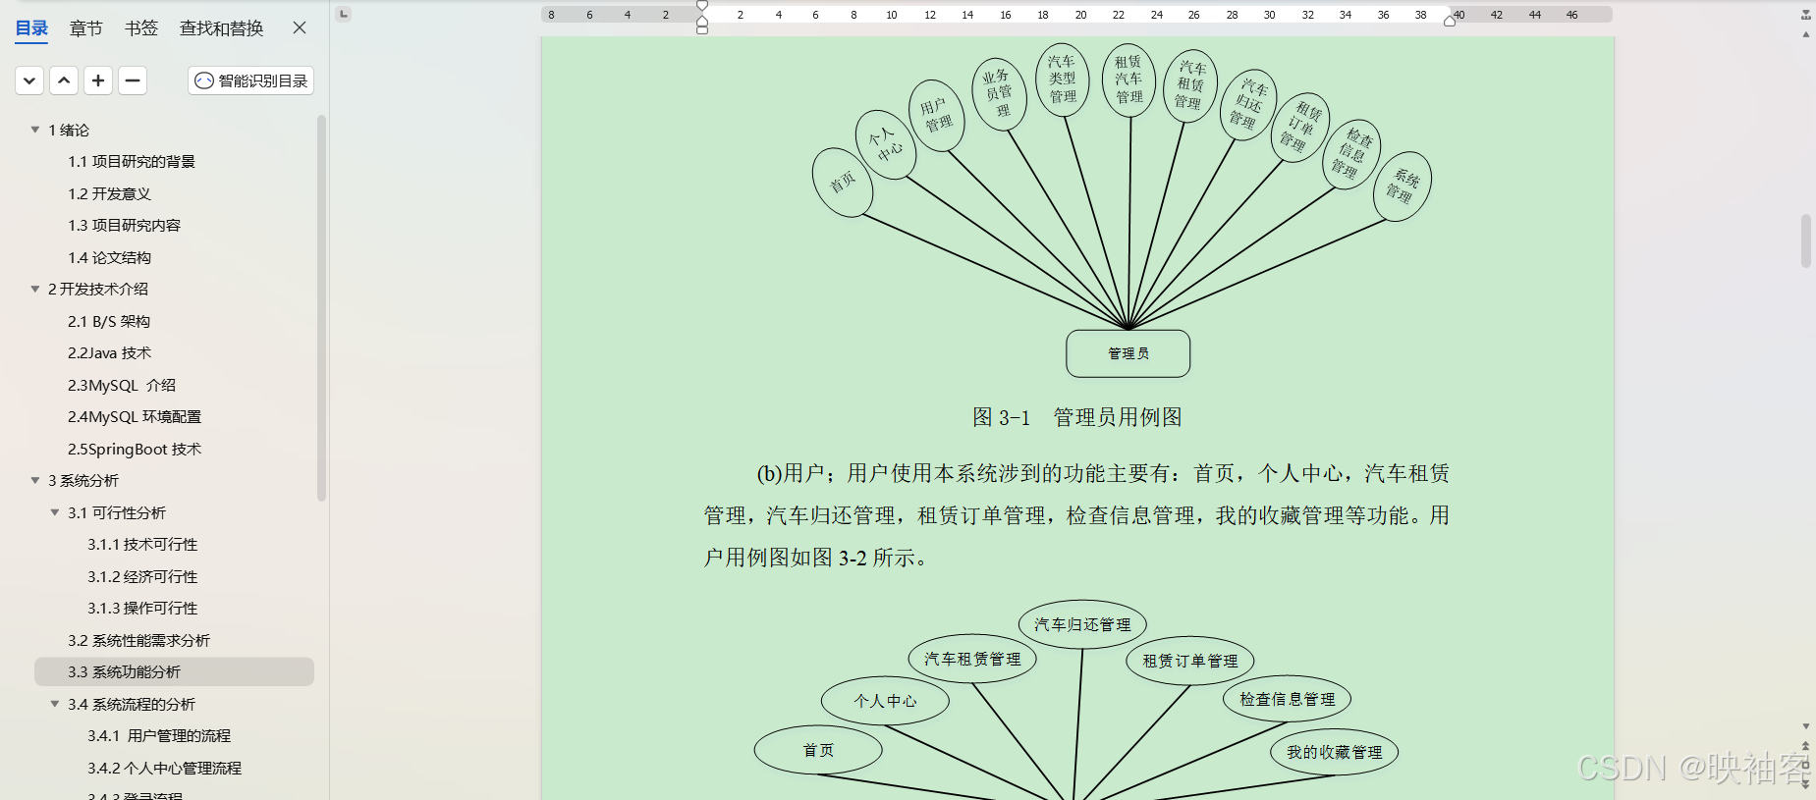Image resolution: width=1816 pixels, height=800 pixels.
Task: Go to heading 2.2Java 技术
Action: [109, 353]
